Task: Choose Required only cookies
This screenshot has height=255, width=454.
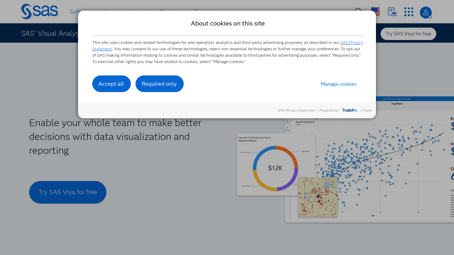Action: (x=159, y=84)
